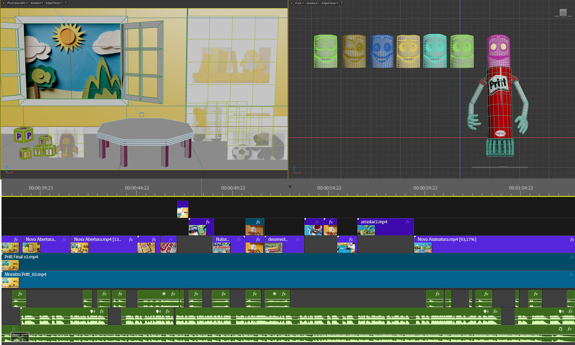Click timecode 00:00:49:22 on the time ruler
The height and width of the screenshot is (345, 575).
[233, 188]
